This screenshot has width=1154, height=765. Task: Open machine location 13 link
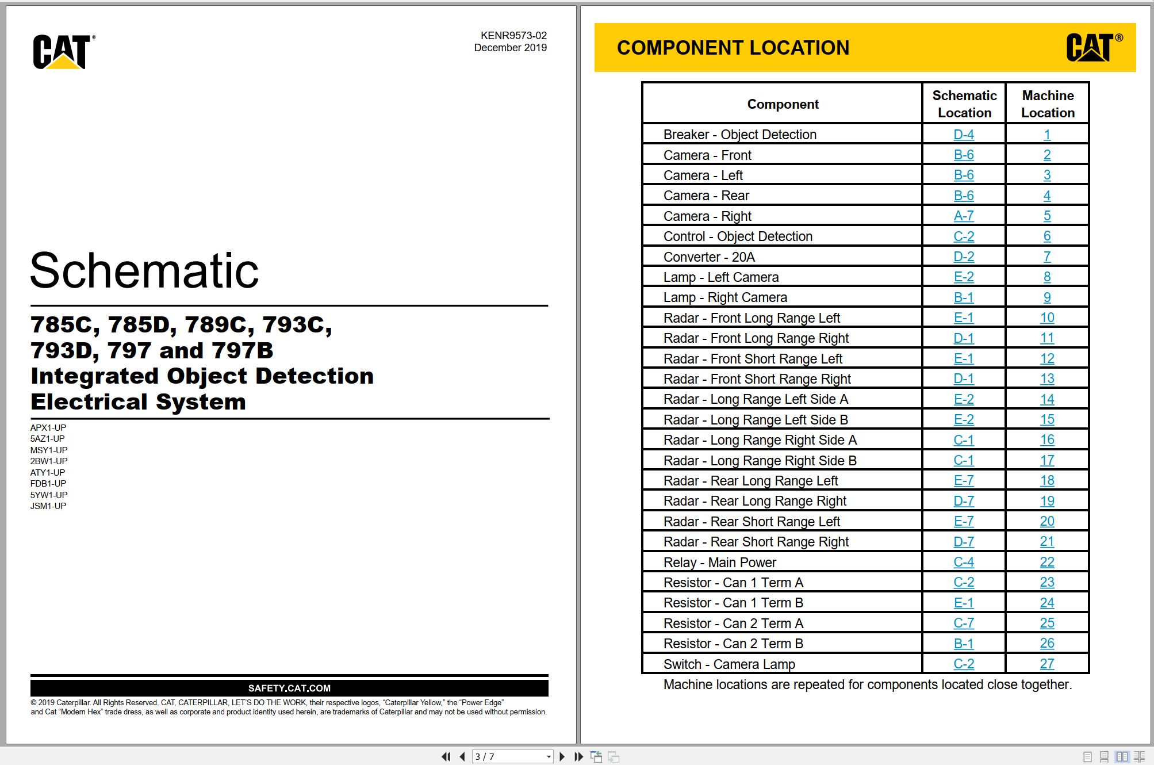(x=1047, y=378)
